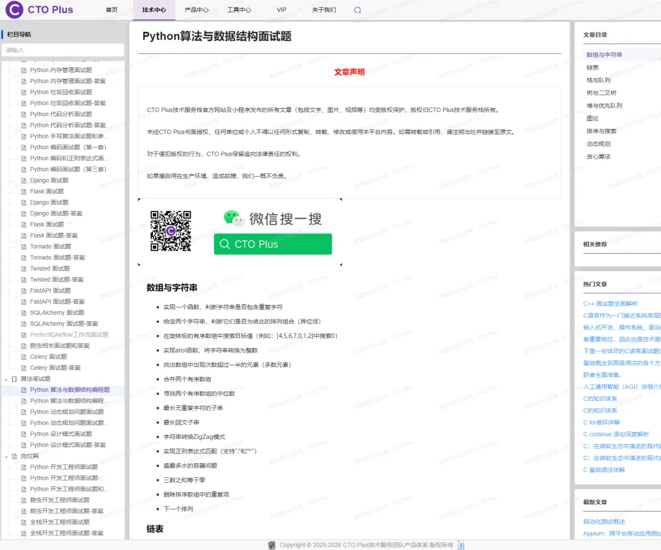Select Python 编码面试题（第一套）in tree

coord(68,147)
